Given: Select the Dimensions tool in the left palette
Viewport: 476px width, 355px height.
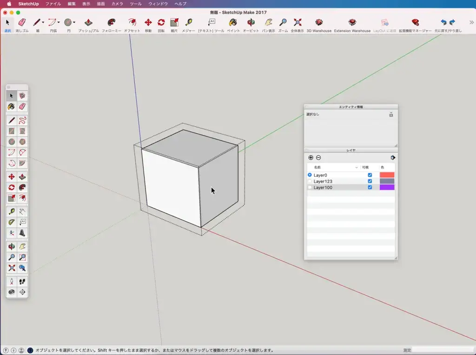Looking at the screenshot, I should click(22, 211).
